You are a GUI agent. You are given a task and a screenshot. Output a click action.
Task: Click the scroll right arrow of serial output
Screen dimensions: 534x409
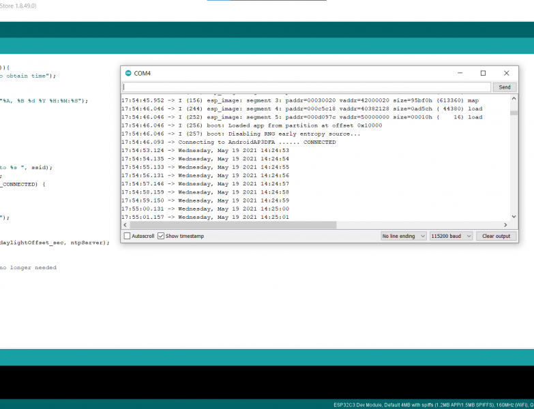pos(505,225)
